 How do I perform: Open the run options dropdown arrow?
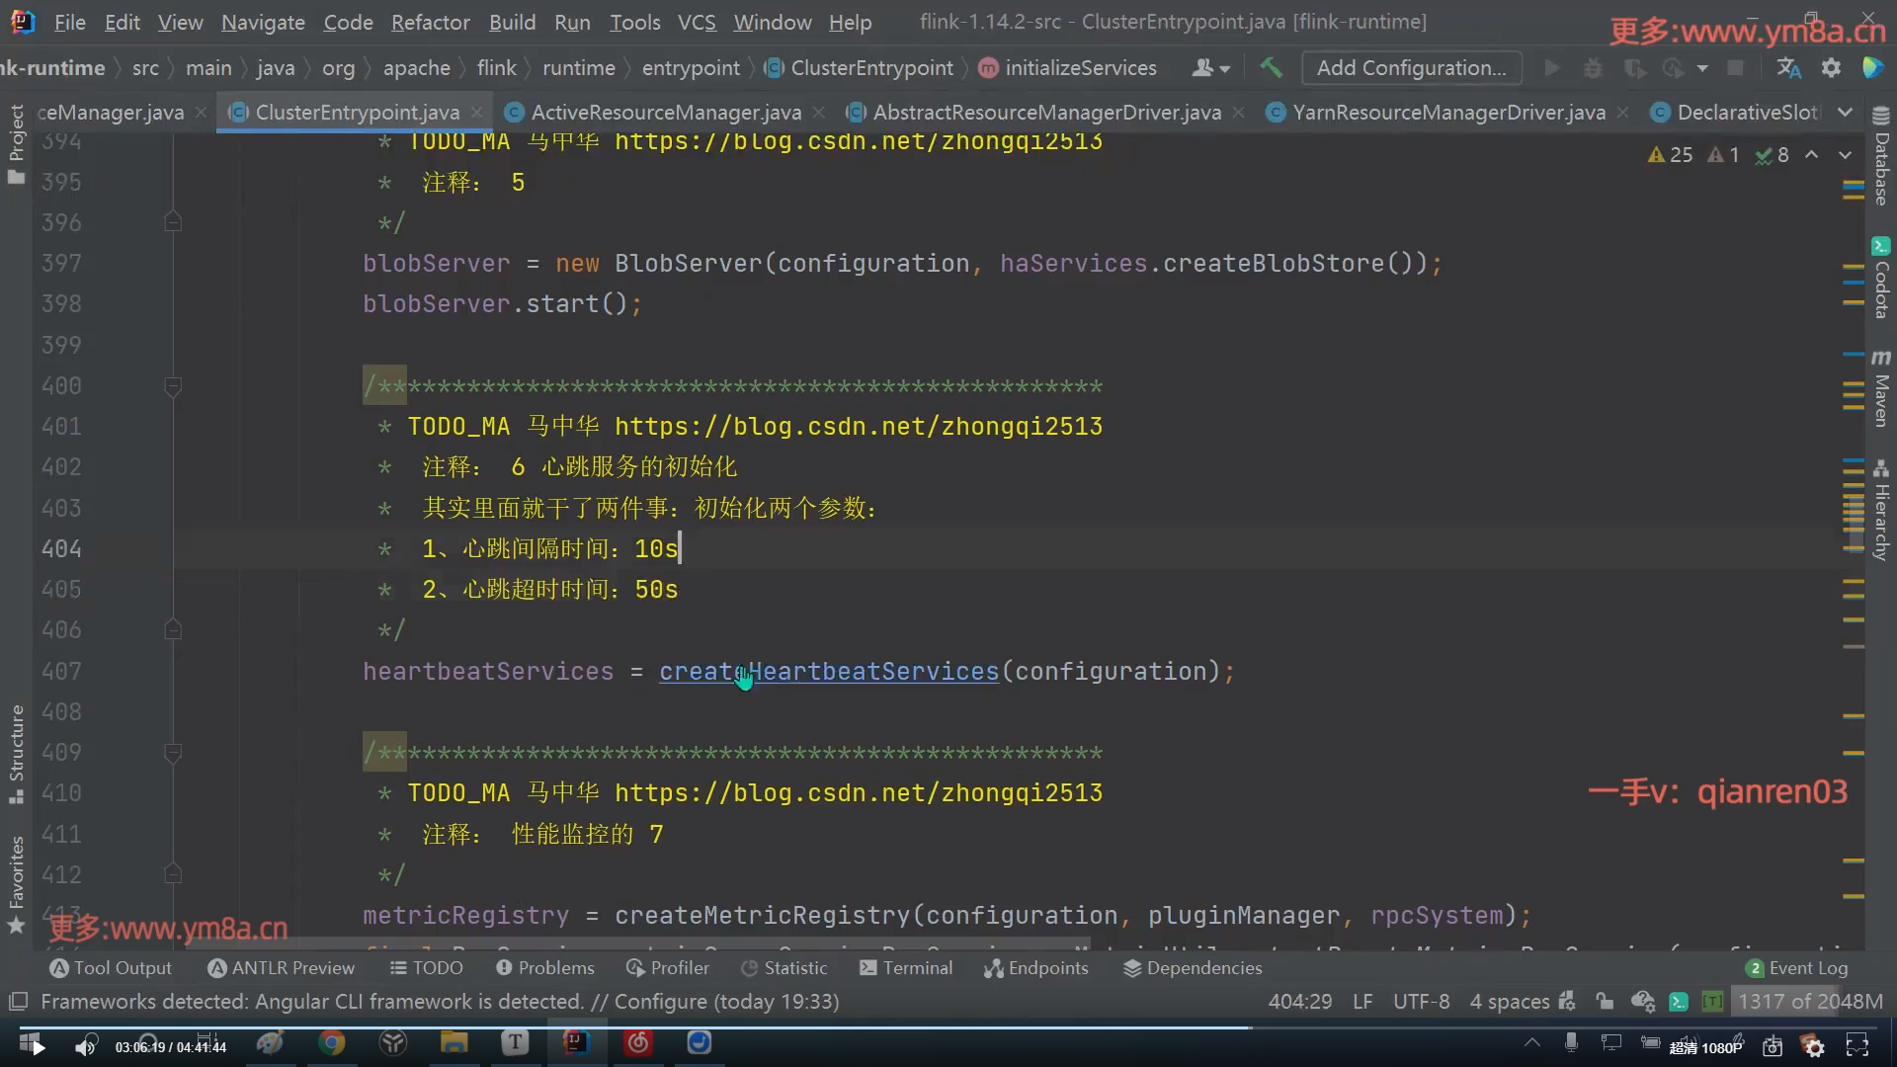click(x=1702, y=68)
